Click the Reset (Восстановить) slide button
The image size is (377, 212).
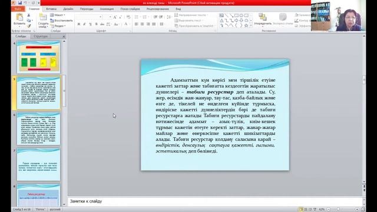61,21
